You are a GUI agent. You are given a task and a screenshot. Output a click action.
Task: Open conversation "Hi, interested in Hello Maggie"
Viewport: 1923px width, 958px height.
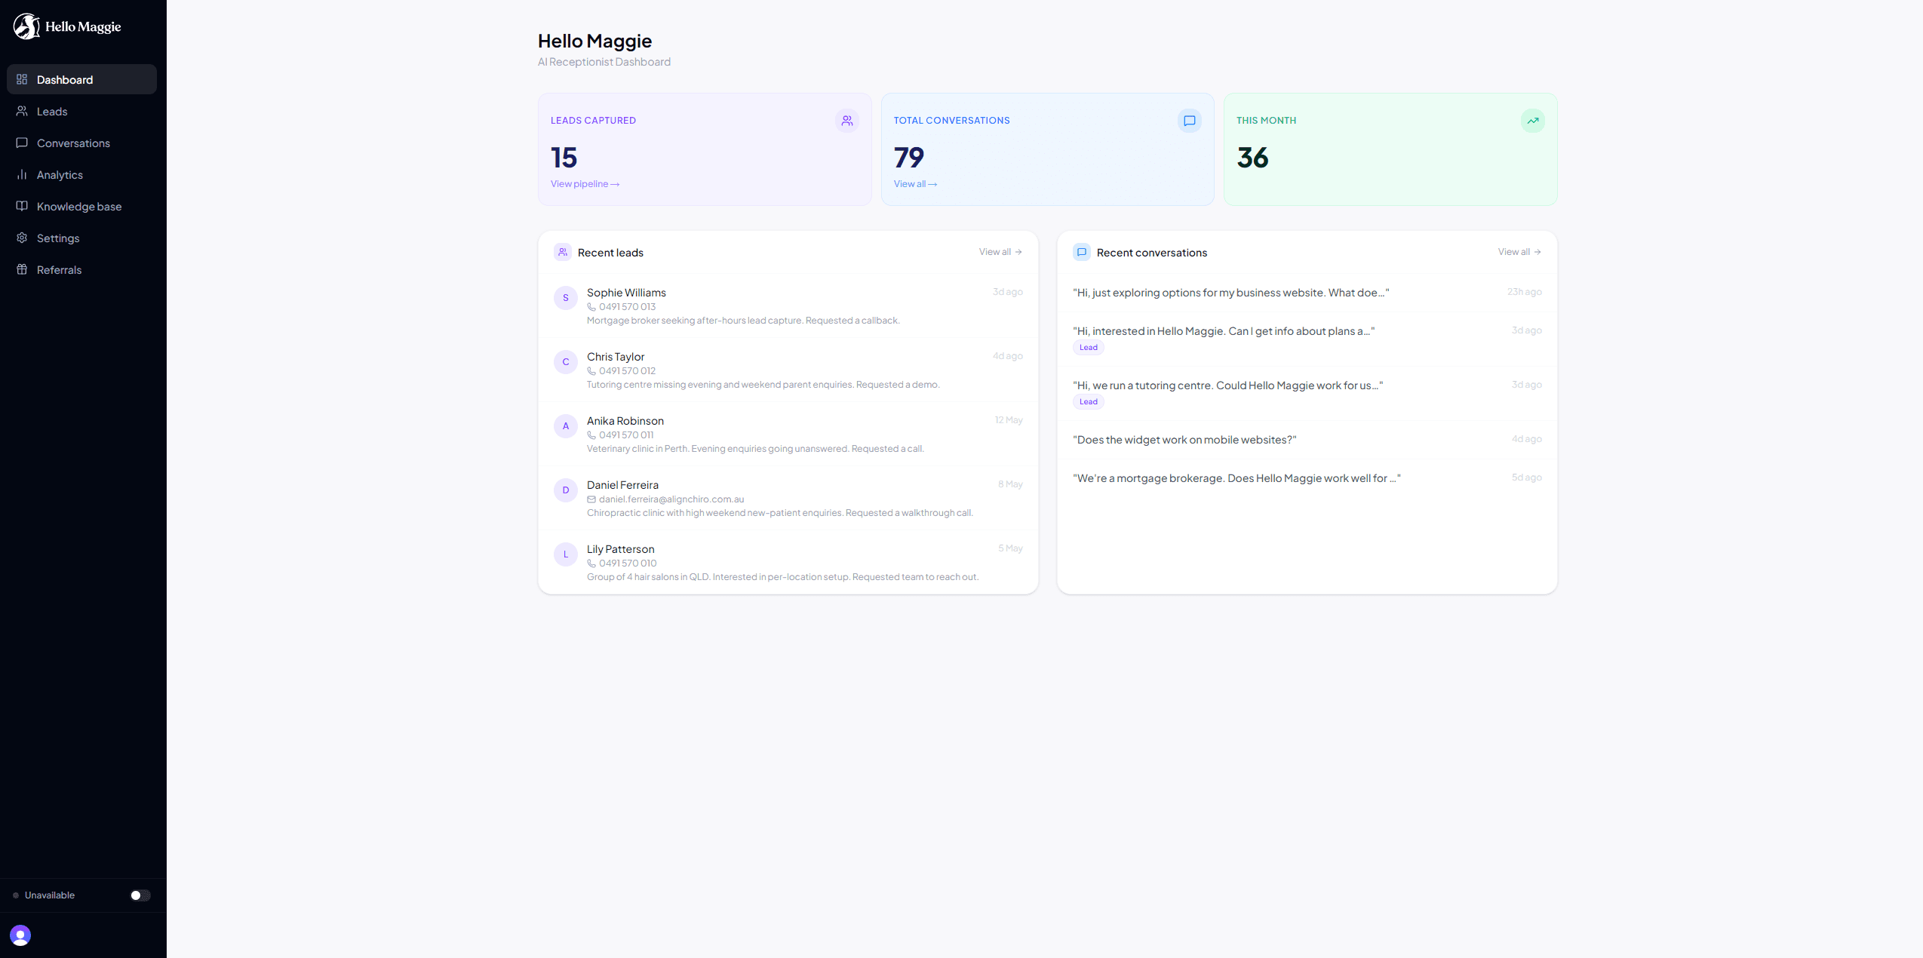(x=1307, y=339)
